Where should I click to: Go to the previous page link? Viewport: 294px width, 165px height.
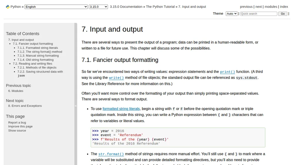coord(246,7)
